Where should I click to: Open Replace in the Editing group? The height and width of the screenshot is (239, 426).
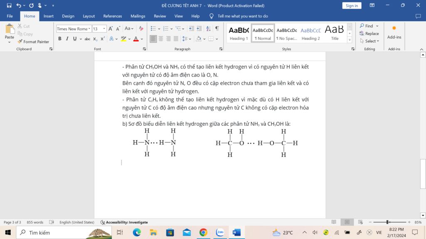(x=369, y=33)
